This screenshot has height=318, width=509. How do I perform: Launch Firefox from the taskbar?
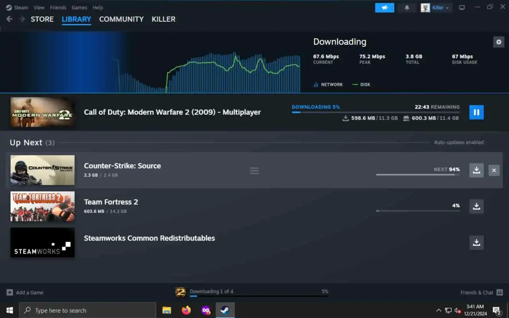click(x=186, y=310)
